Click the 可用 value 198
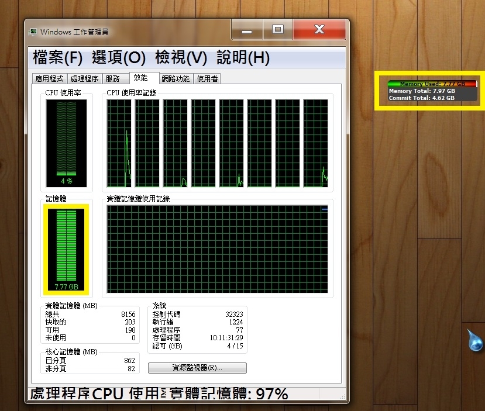This screenshot has width=485, height=411. click(x=130, y=330)
